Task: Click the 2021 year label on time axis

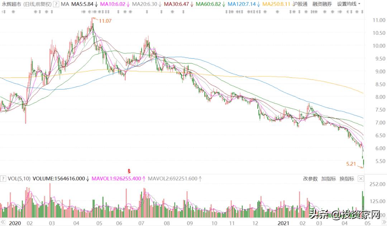Action: tap(283, 223)
